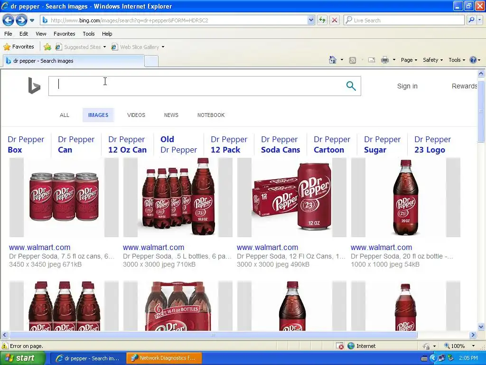The width and height of the screenshot is (486, 365).
Task: Switch to the NOTEBOOK tab
Action: pos(211,115)
